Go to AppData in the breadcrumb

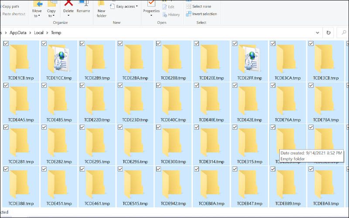(18, 32)
